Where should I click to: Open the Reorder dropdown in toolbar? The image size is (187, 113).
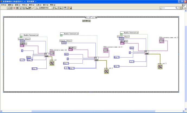point(66,8)
